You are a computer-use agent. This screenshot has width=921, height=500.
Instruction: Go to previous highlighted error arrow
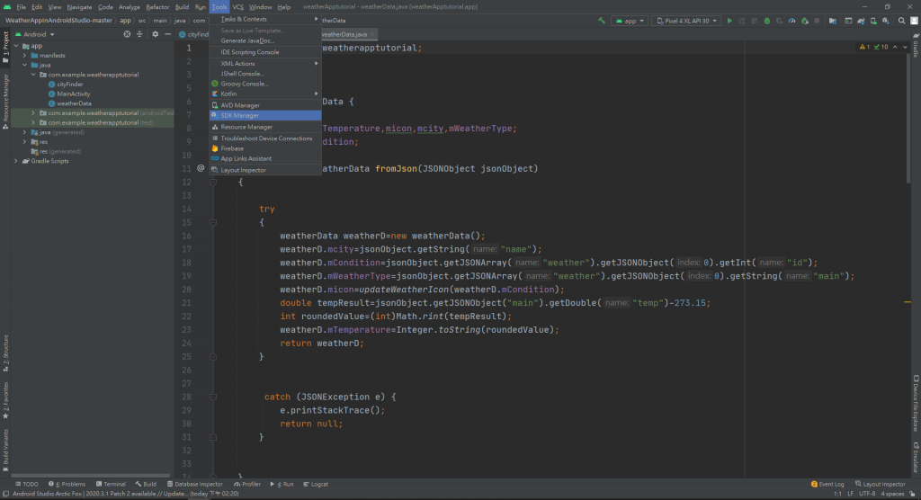click(895, 47)
